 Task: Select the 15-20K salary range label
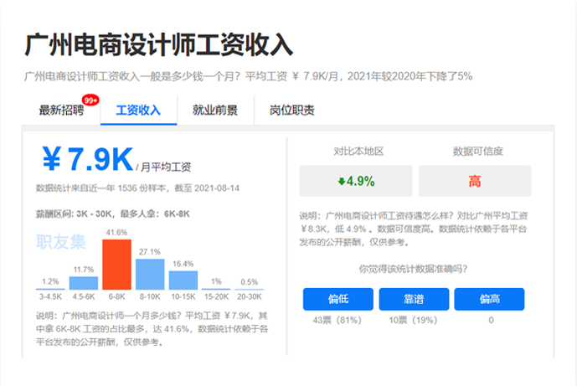[x=216, y=296]
